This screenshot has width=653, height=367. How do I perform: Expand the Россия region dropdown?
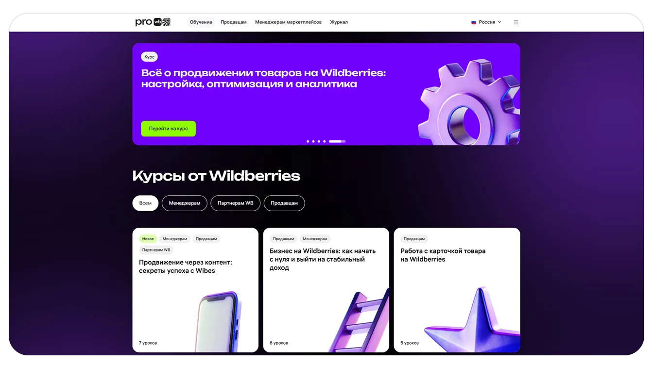coord(486,22)
